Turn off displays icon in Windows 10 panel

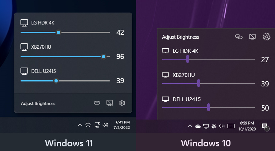[252, 37]
